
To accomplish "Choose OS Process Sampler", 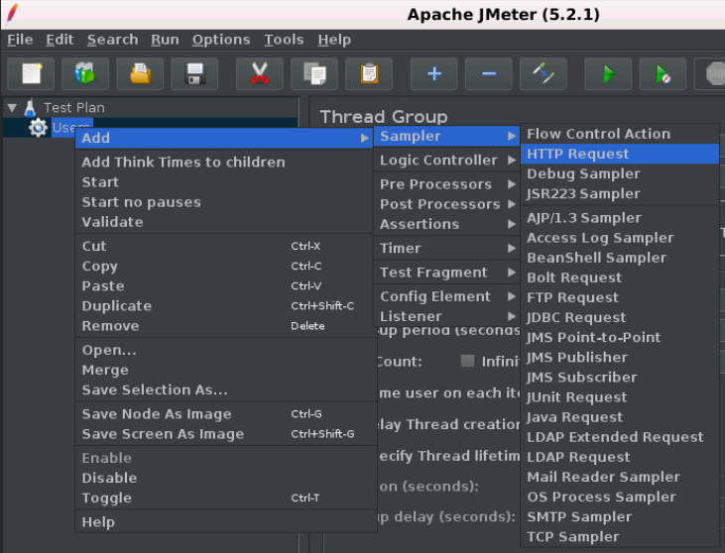I will click(620, 496).
